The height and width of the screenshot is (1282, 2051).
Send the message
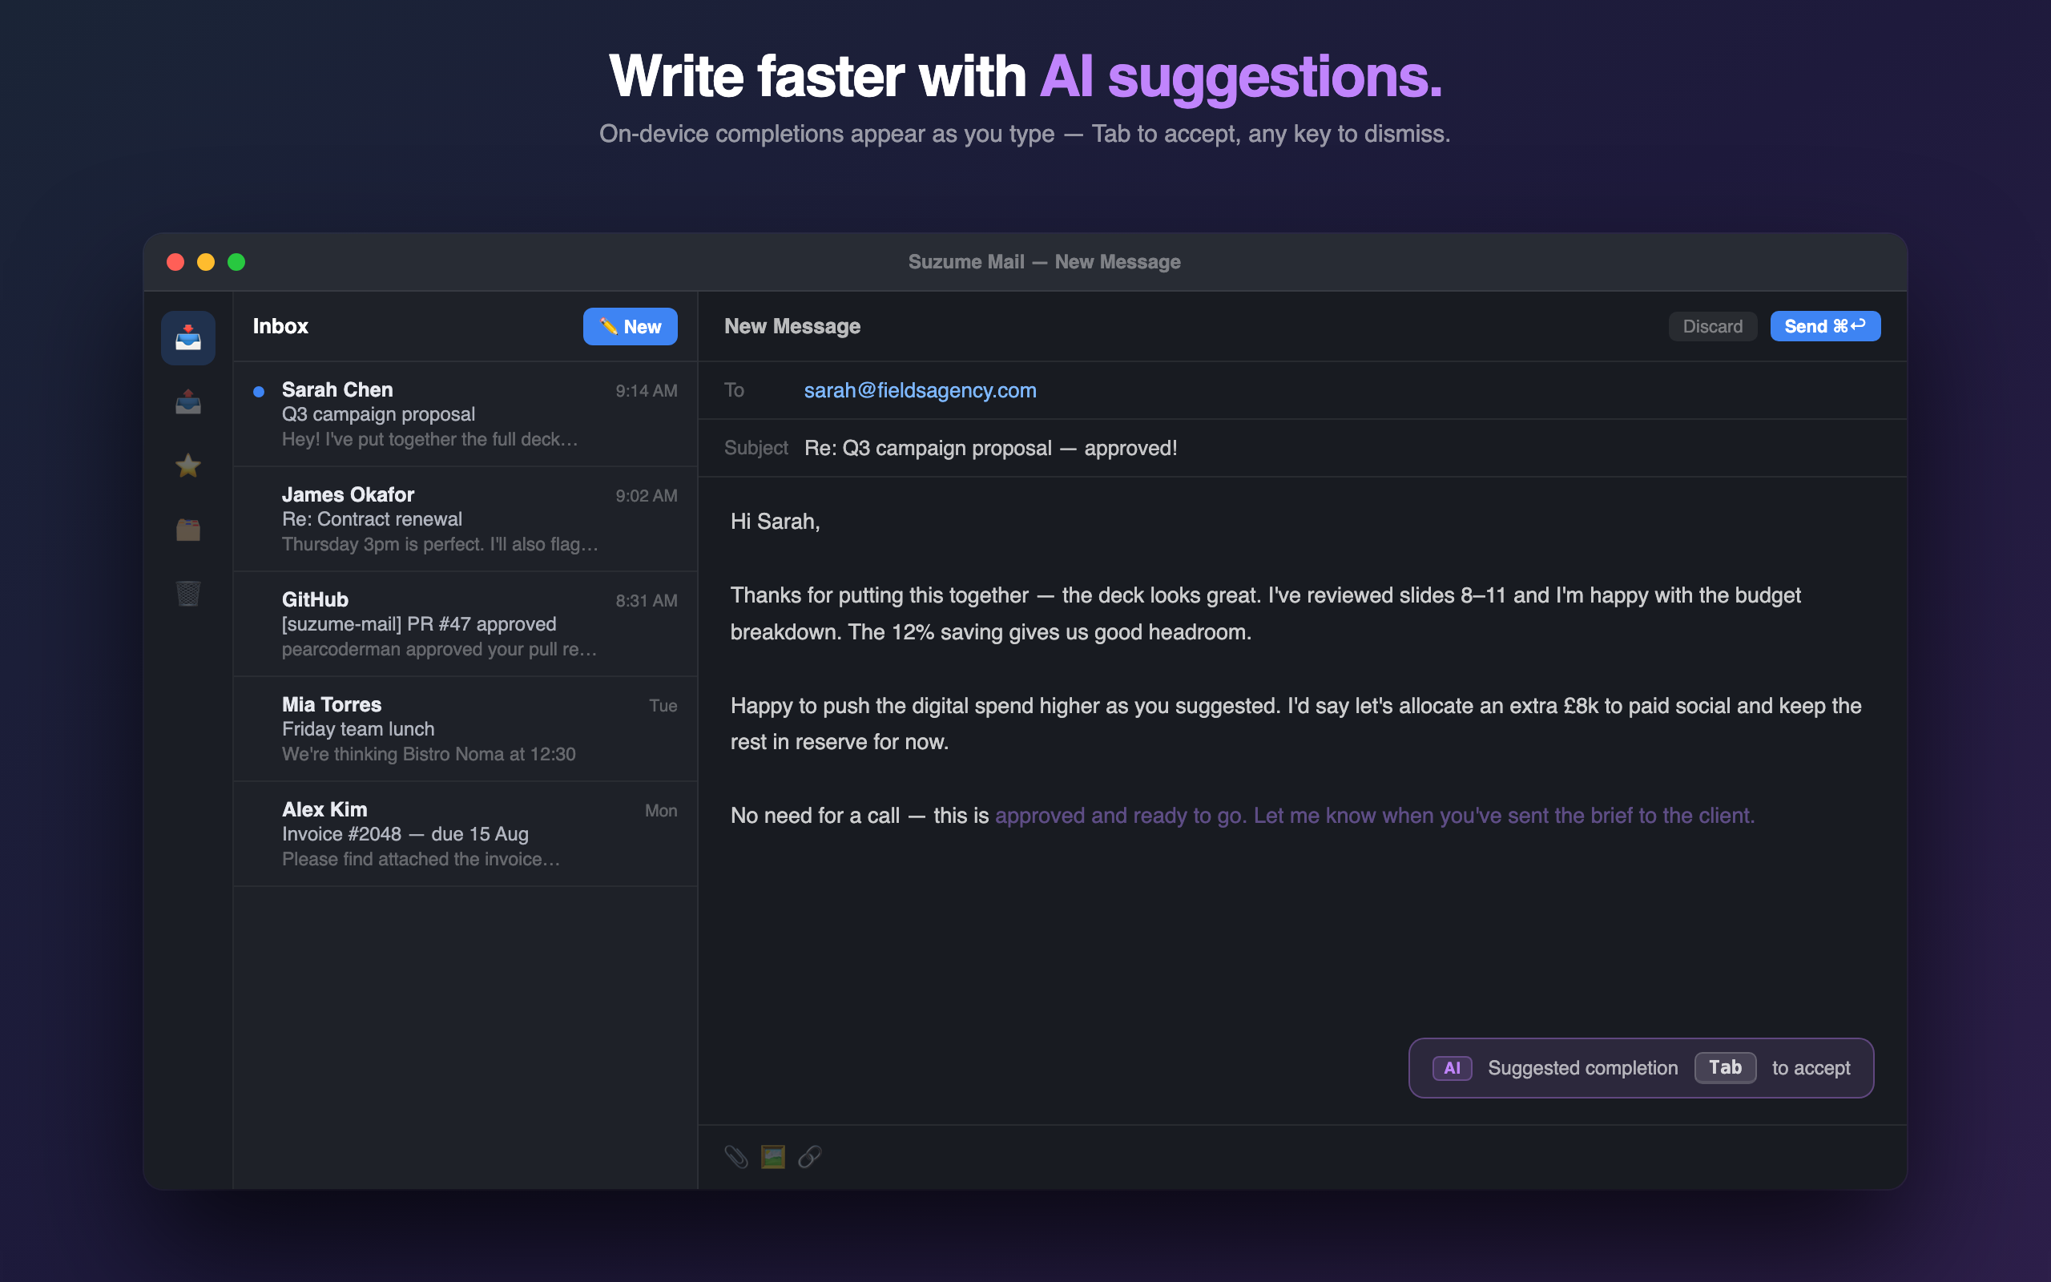1825,326
